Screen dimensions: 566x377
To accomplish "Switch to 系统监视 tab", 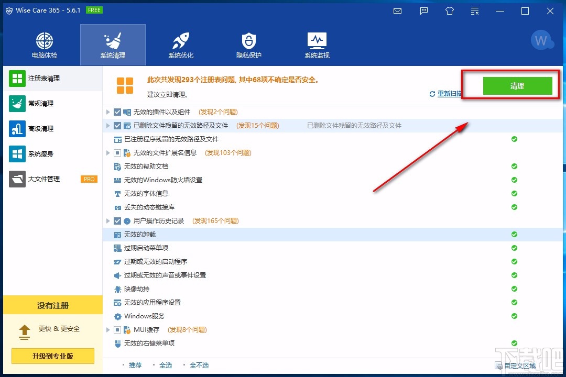I will (x=317, y=45).
